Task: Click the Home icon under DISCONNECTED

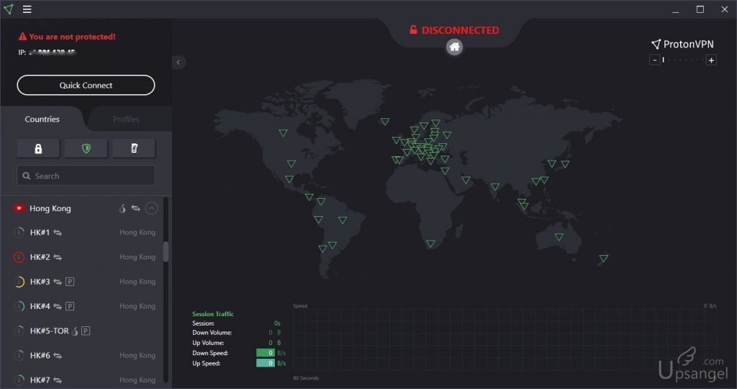Action: [x=455, y=47]
